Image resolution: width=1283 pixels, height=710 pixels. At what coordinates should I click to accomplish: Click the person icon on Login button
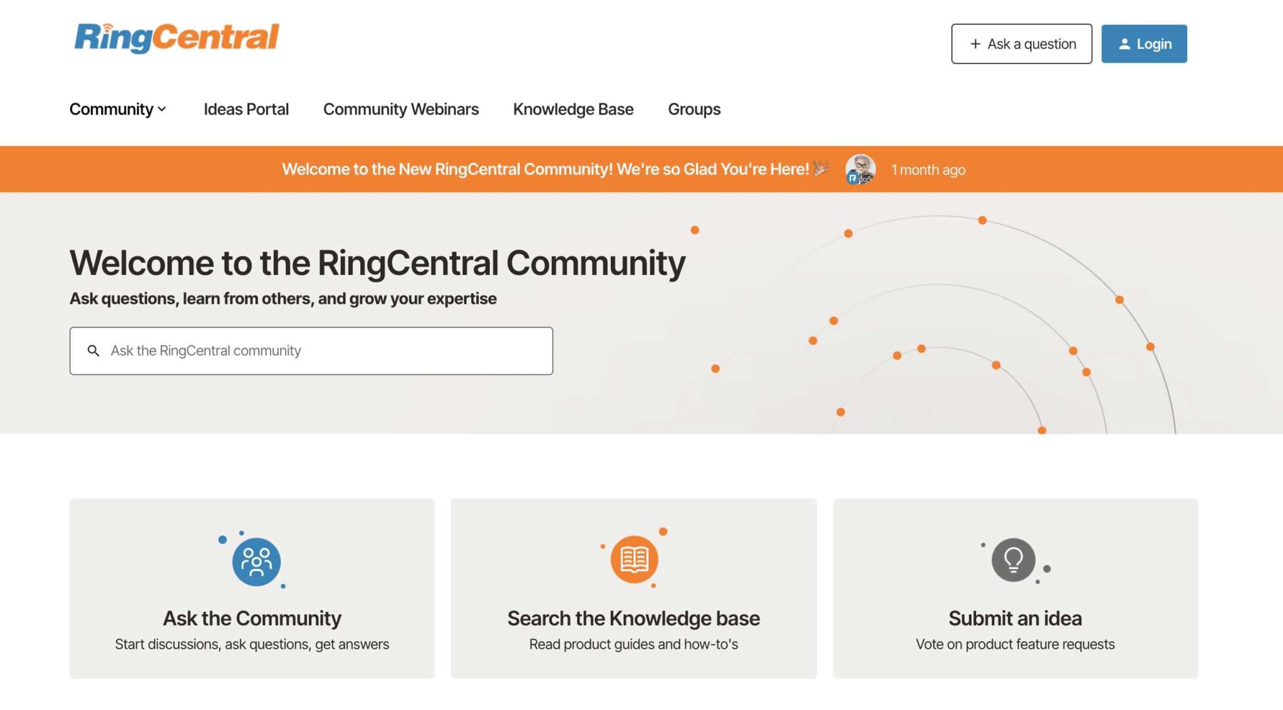coord(1125,44)
